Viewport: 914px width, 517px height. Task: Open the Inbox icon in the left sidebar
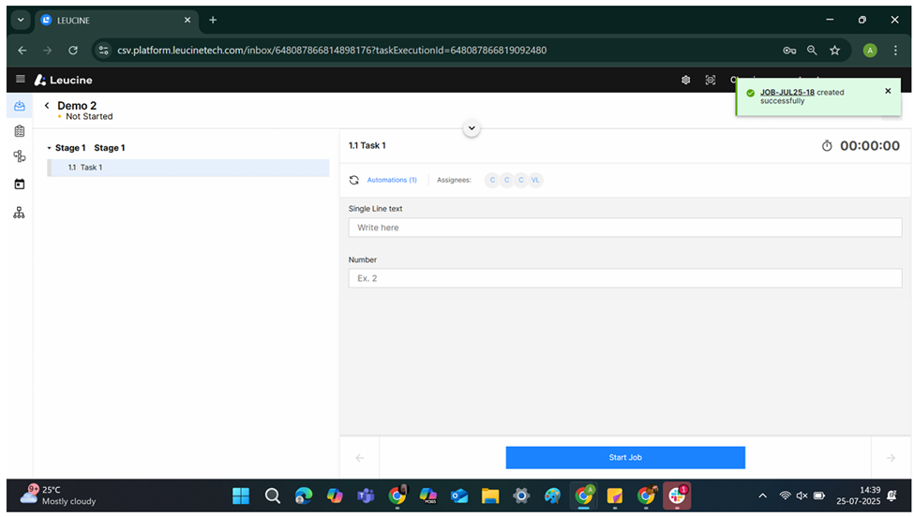tap(19, 106)
